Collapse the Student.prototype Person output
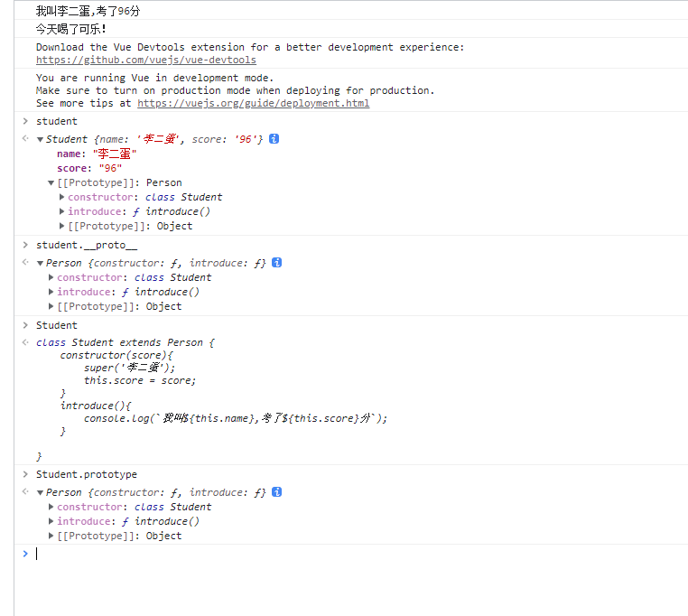Screen dimensions: 688x616 (40, 492)
